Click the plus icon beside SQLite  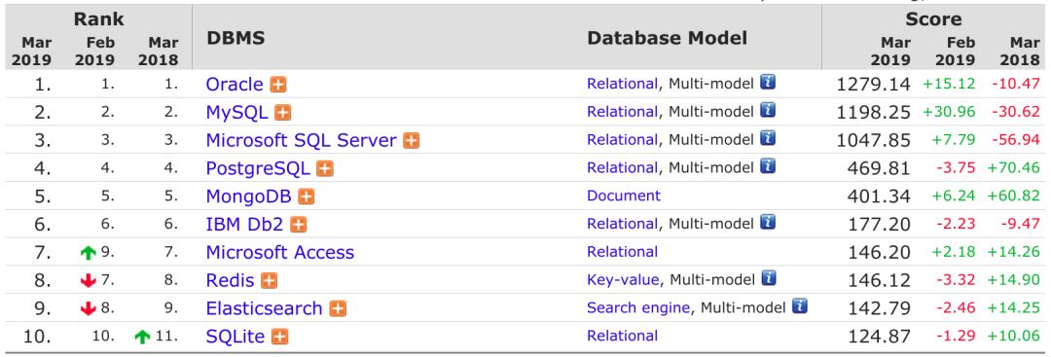(279, 337)
